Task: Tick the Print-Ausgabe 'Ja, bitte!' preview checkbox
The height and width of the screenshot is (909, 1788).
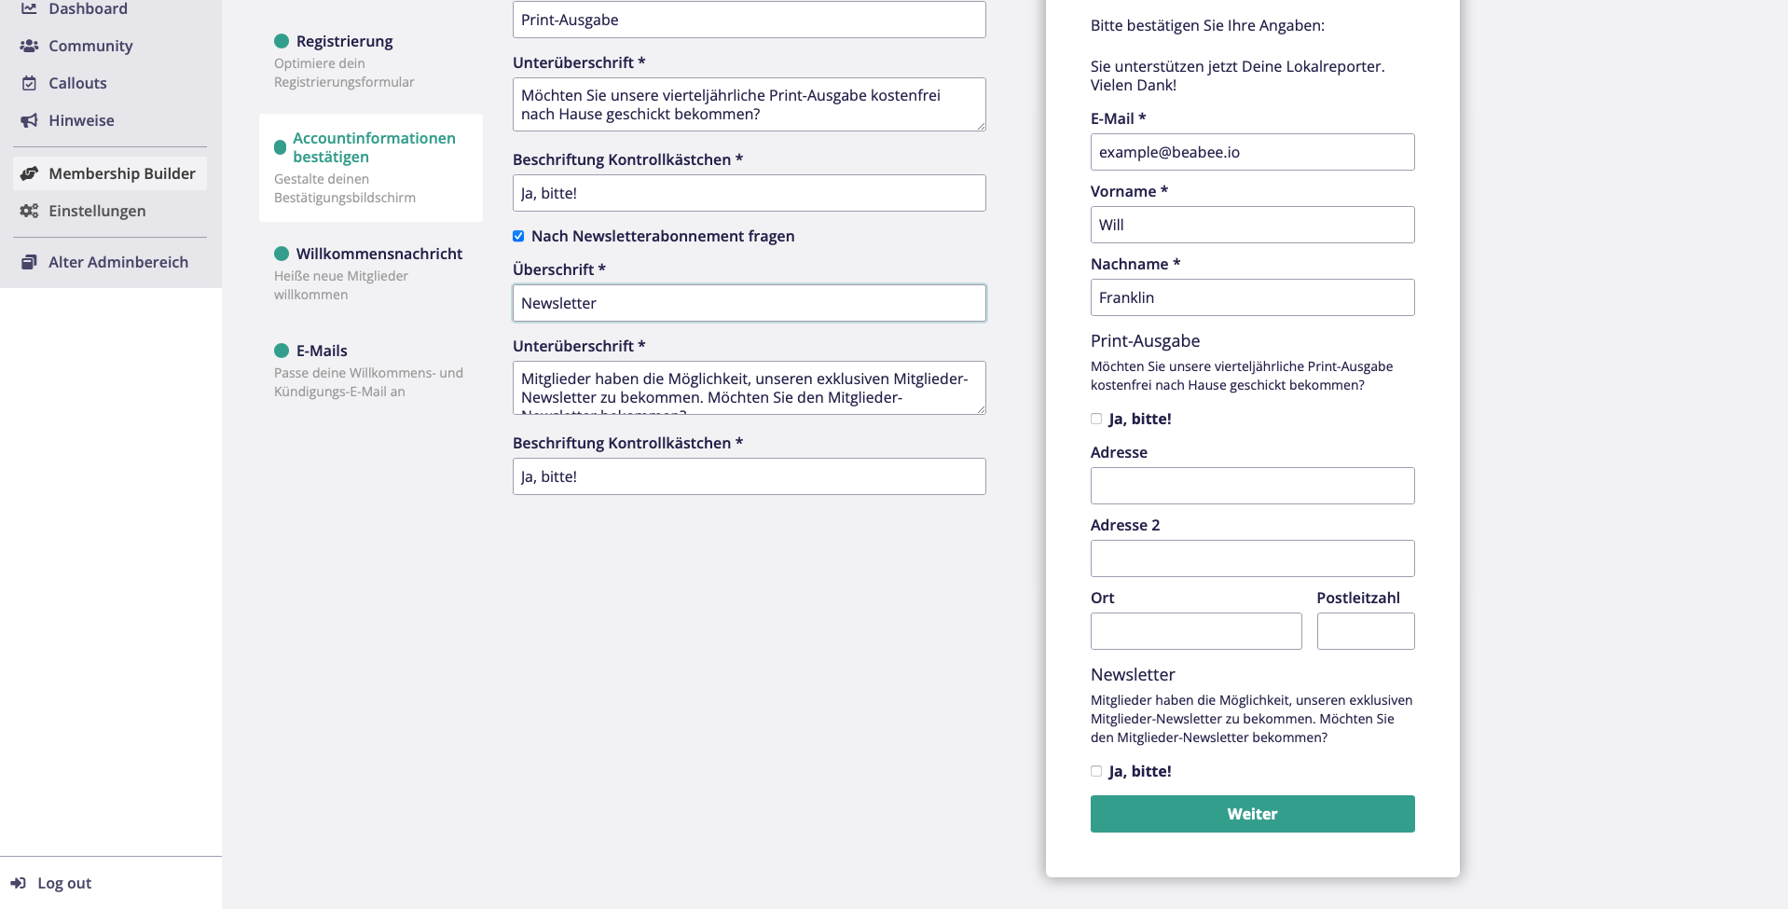Action: (1096, 419)
